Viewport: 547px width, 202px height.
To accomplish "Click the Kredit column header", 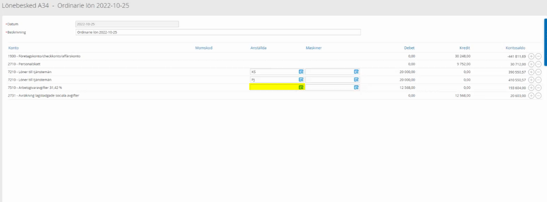I will point(465,48).
